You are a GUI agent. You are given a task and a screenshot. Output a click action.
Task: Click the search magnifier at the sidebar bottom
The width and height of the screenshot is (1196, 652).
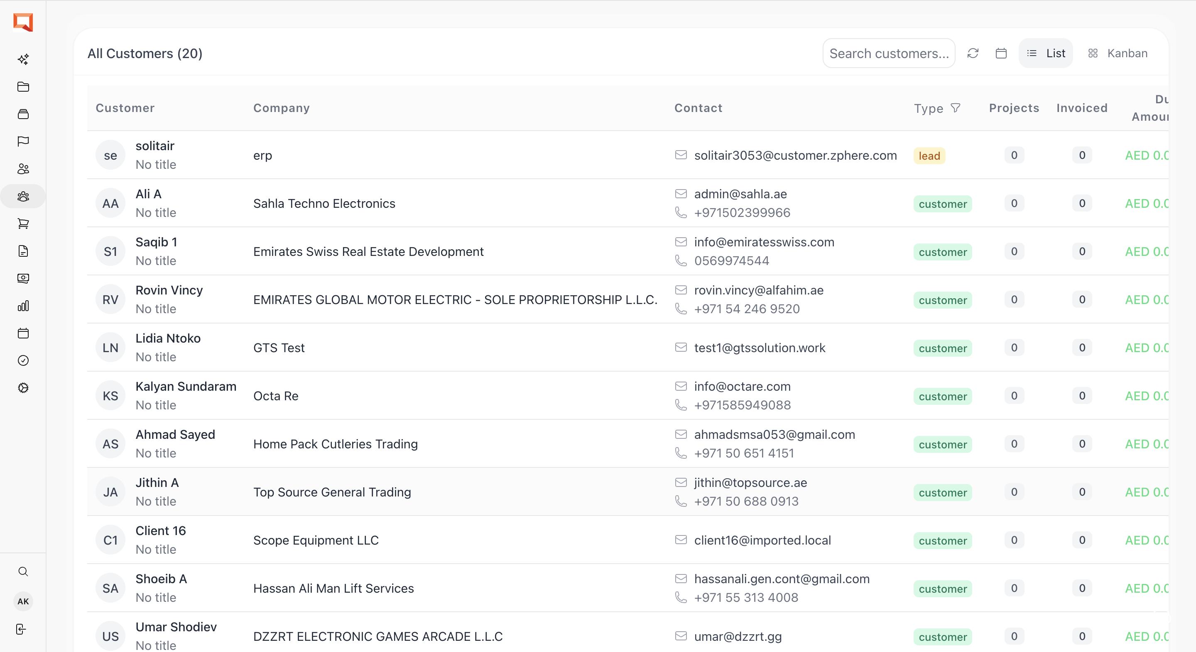click(23, 571)
